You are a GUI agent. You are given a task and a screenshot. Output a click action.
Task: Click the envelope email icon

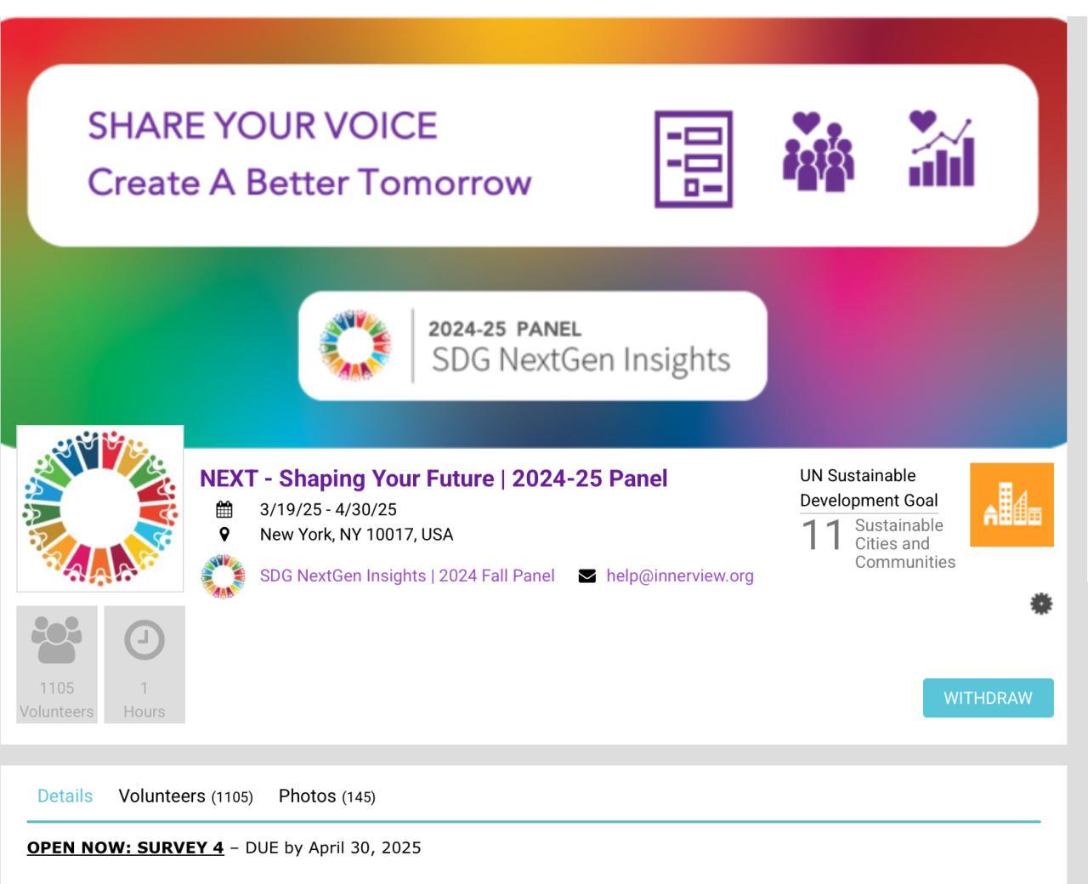point(586,576)
